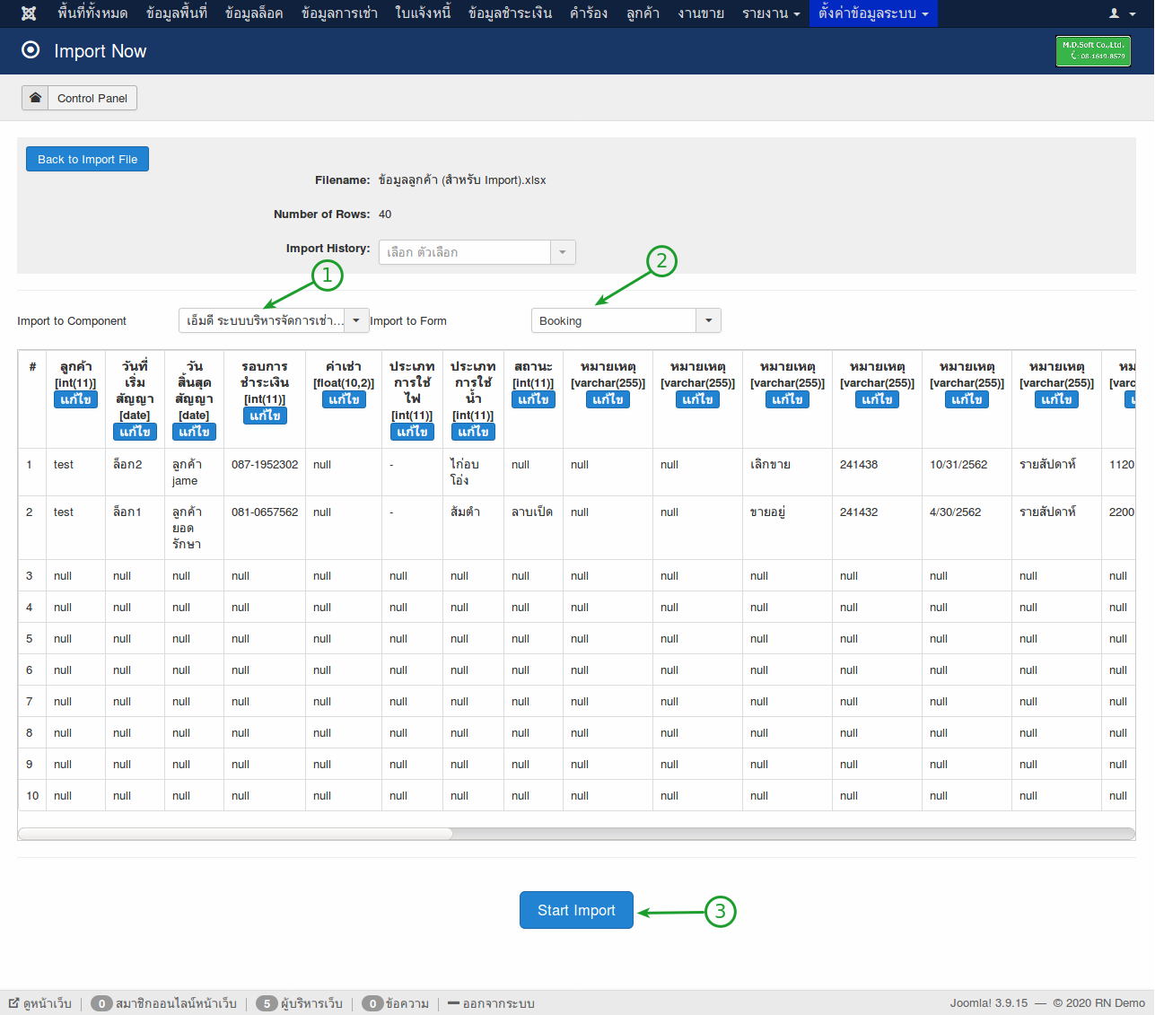Open the งานขาย menu
Image resolution: width=1155 pixels, height=1015 pixels.
tap(701, 13)
